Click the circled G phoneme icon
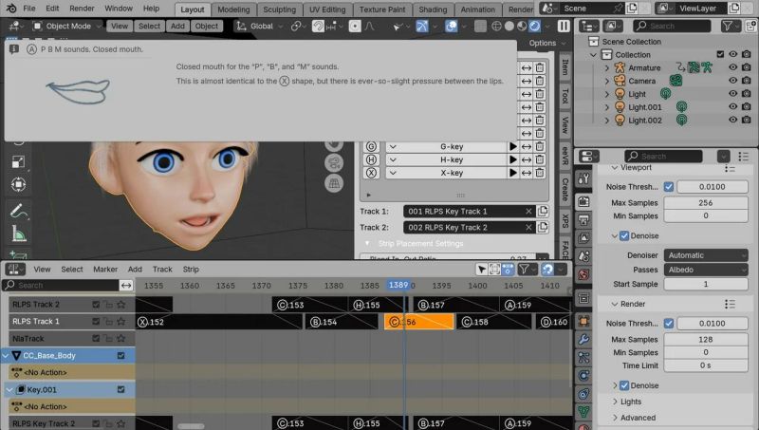The width and height of the screenshot is (759, 430). click(371, 147)
